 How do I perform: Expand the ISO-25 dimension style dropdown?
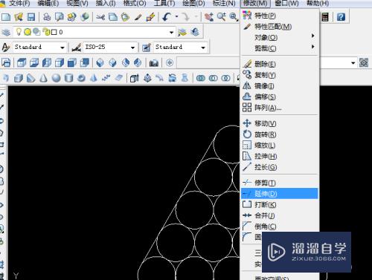click(132, 48)
